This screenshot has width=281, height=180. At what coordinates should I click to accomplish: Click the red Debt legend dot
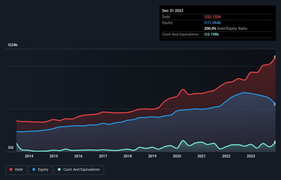tap(11, 169)
